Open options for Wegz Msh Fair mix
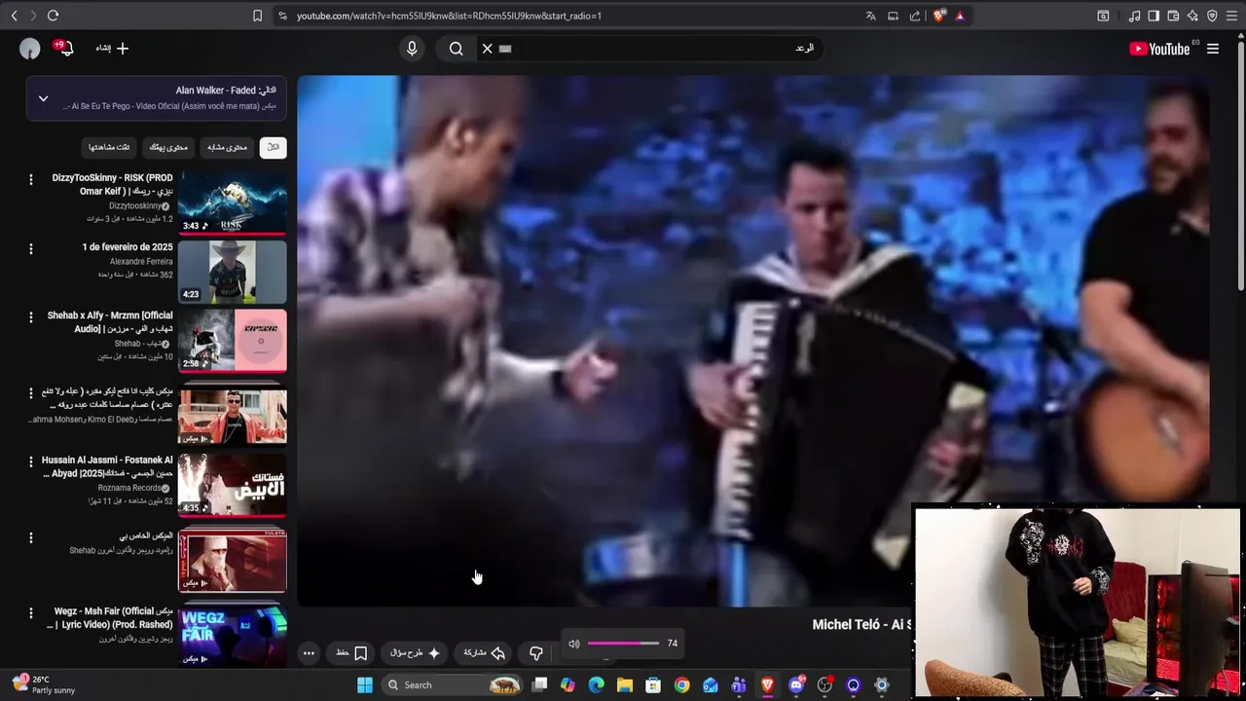 [x=30, y=613]
